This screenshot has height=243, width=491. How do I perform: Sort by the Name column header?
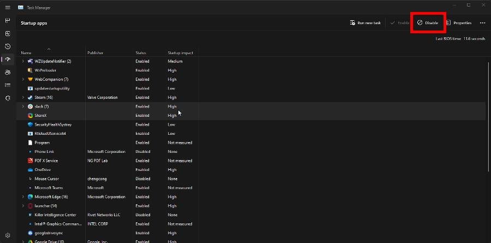point(26,53)
